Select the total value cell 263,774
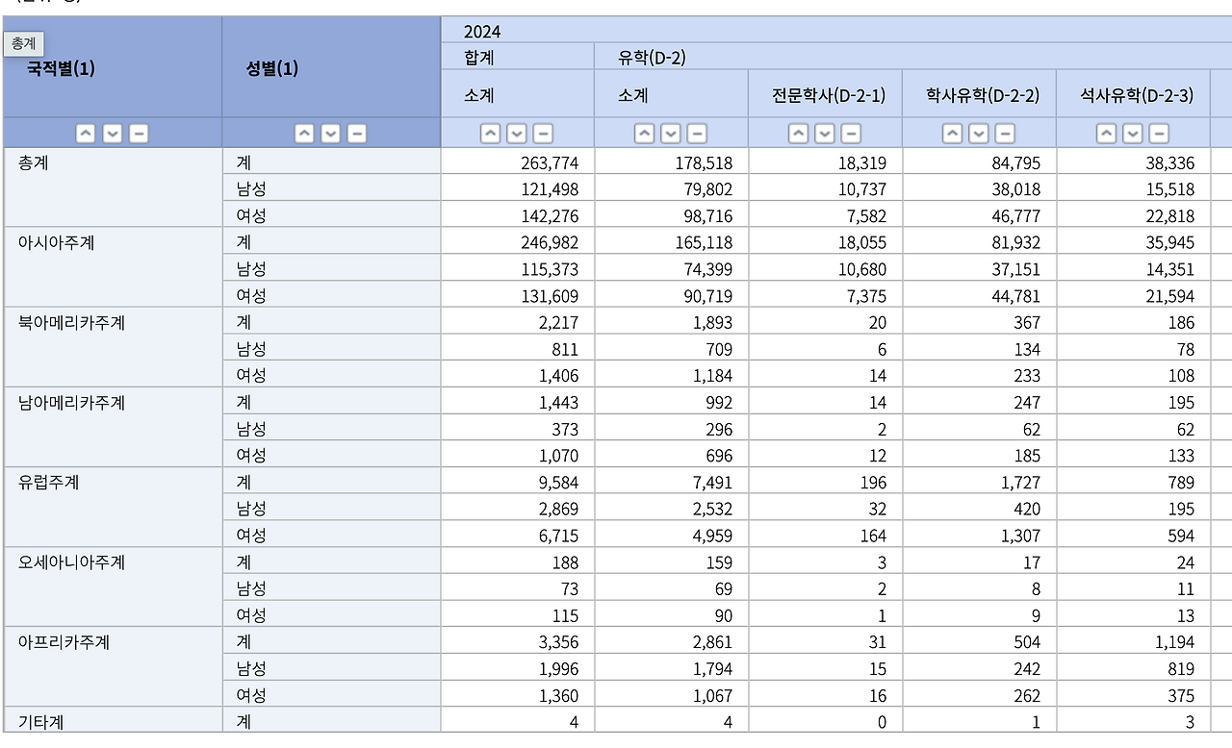The image size is (1232, 748). click(549, 162)
